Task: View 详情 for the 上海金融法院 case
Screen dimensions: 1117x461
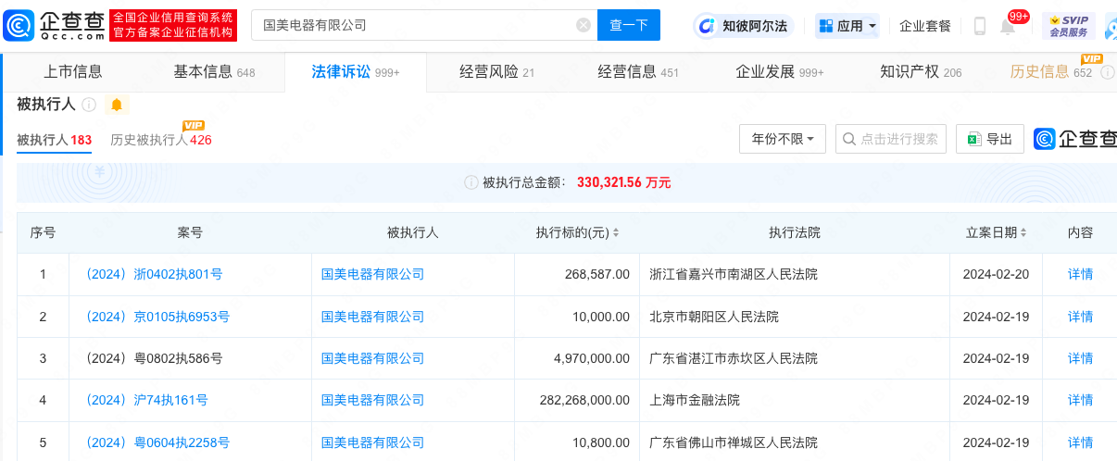Action: (x=1080, y=400)
